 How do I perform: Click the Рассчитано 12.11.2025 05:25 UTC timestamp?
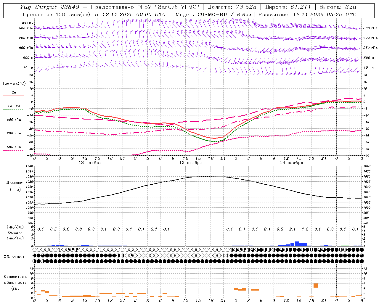(x=307, y=14)
